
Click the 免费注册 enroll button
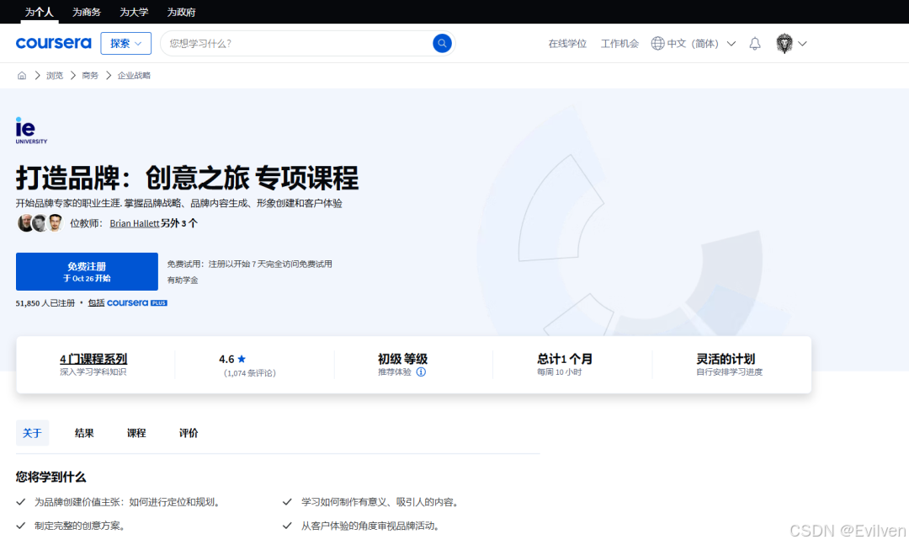pyautogui.click(x=87, y=271)
